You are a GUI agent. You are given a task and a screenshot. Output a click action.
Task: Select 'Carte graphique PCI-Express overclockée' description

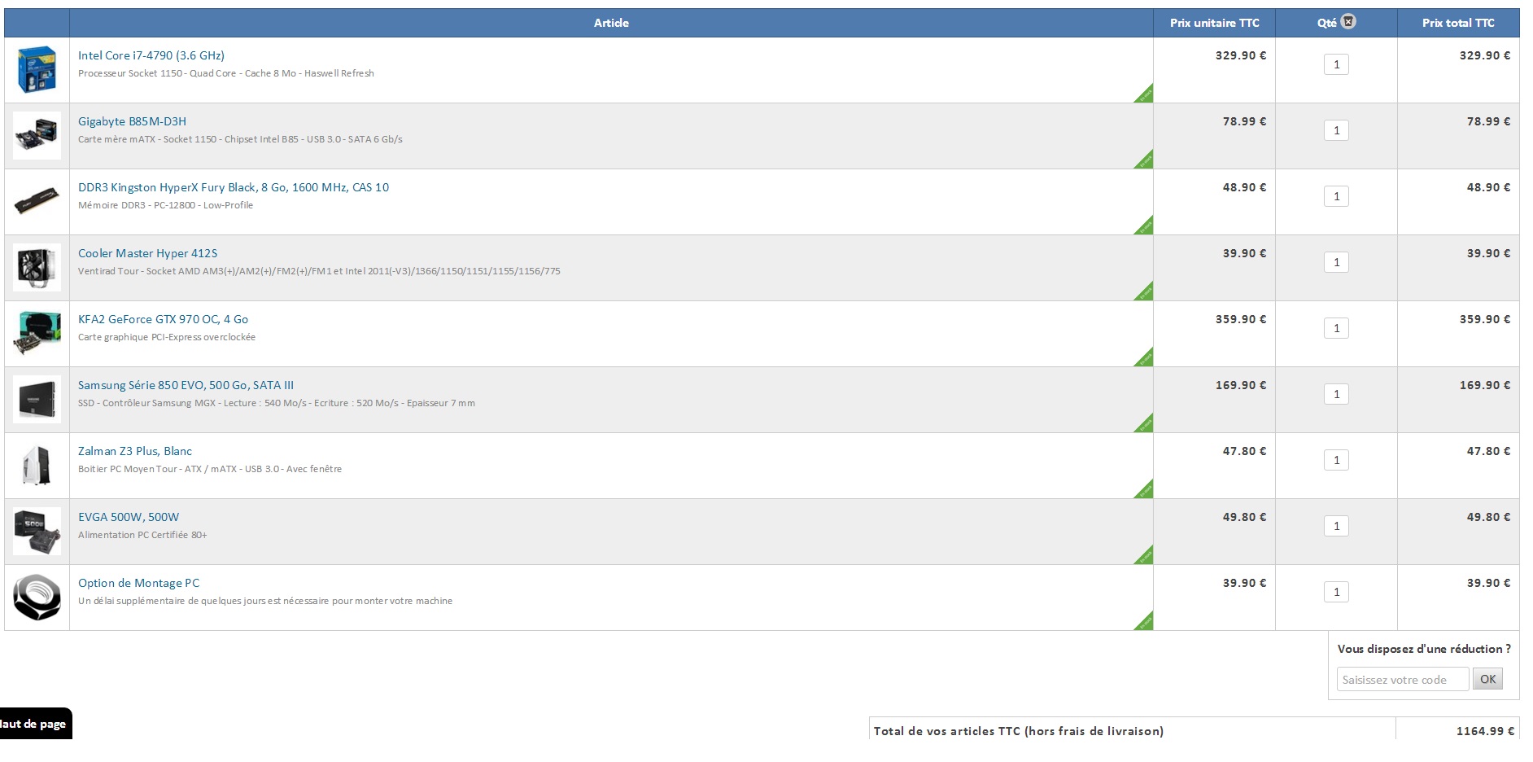(167, 337)
